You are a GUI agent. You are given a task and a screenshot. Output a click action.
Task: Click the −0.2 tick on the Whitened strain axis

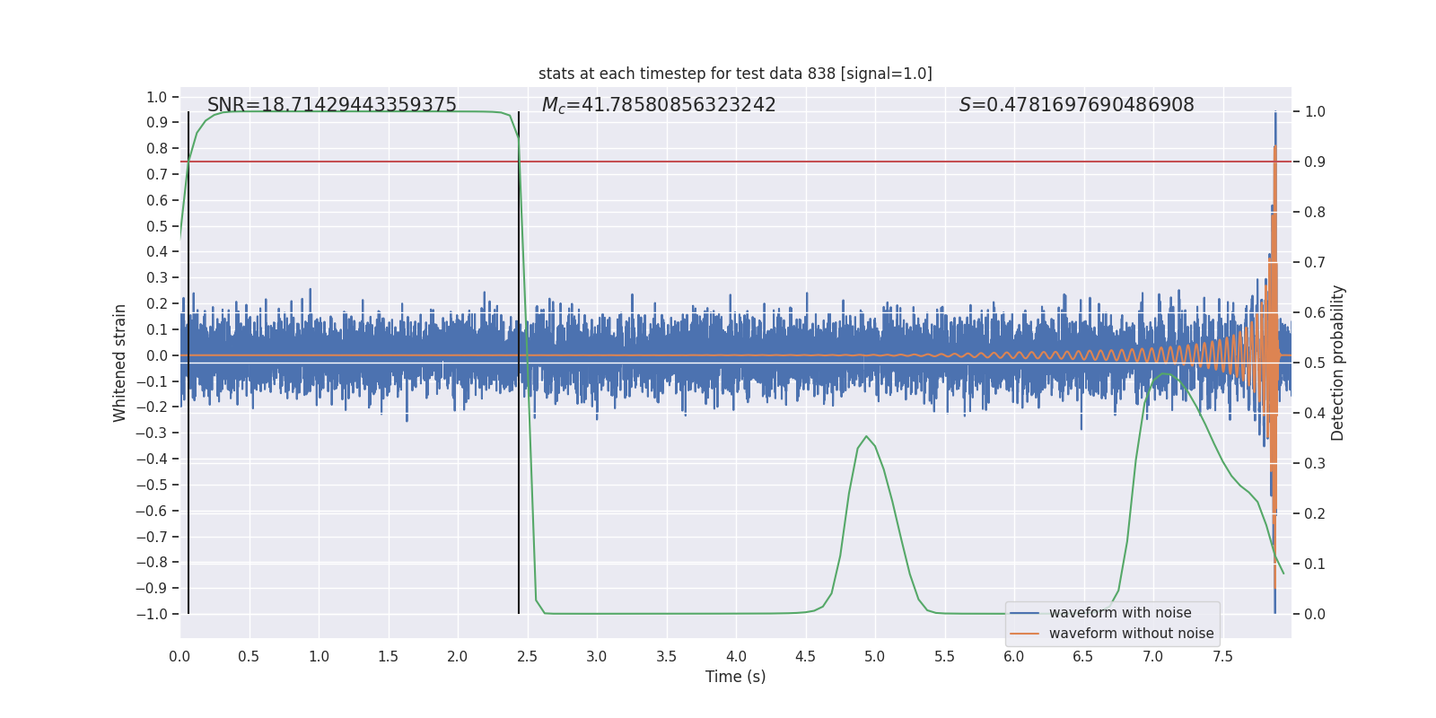(x=152, y=407)
